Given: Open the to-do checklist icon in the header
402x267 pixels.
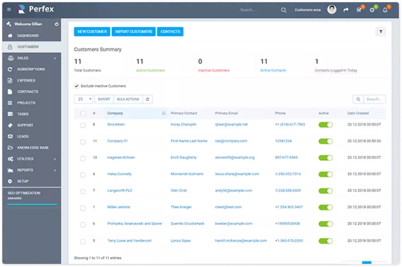Looking at the screenshot, I should click(359, 10).
